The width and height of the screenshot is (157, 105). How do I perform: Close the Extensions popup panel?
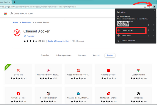point(154,10)
